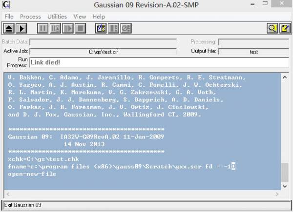Screen dimensions: 293x212
Task: Click the 'Output File:' label
Action: click(x=204, y=51)
